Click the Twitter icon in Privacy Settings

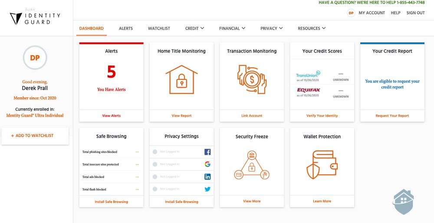[207, 189]
